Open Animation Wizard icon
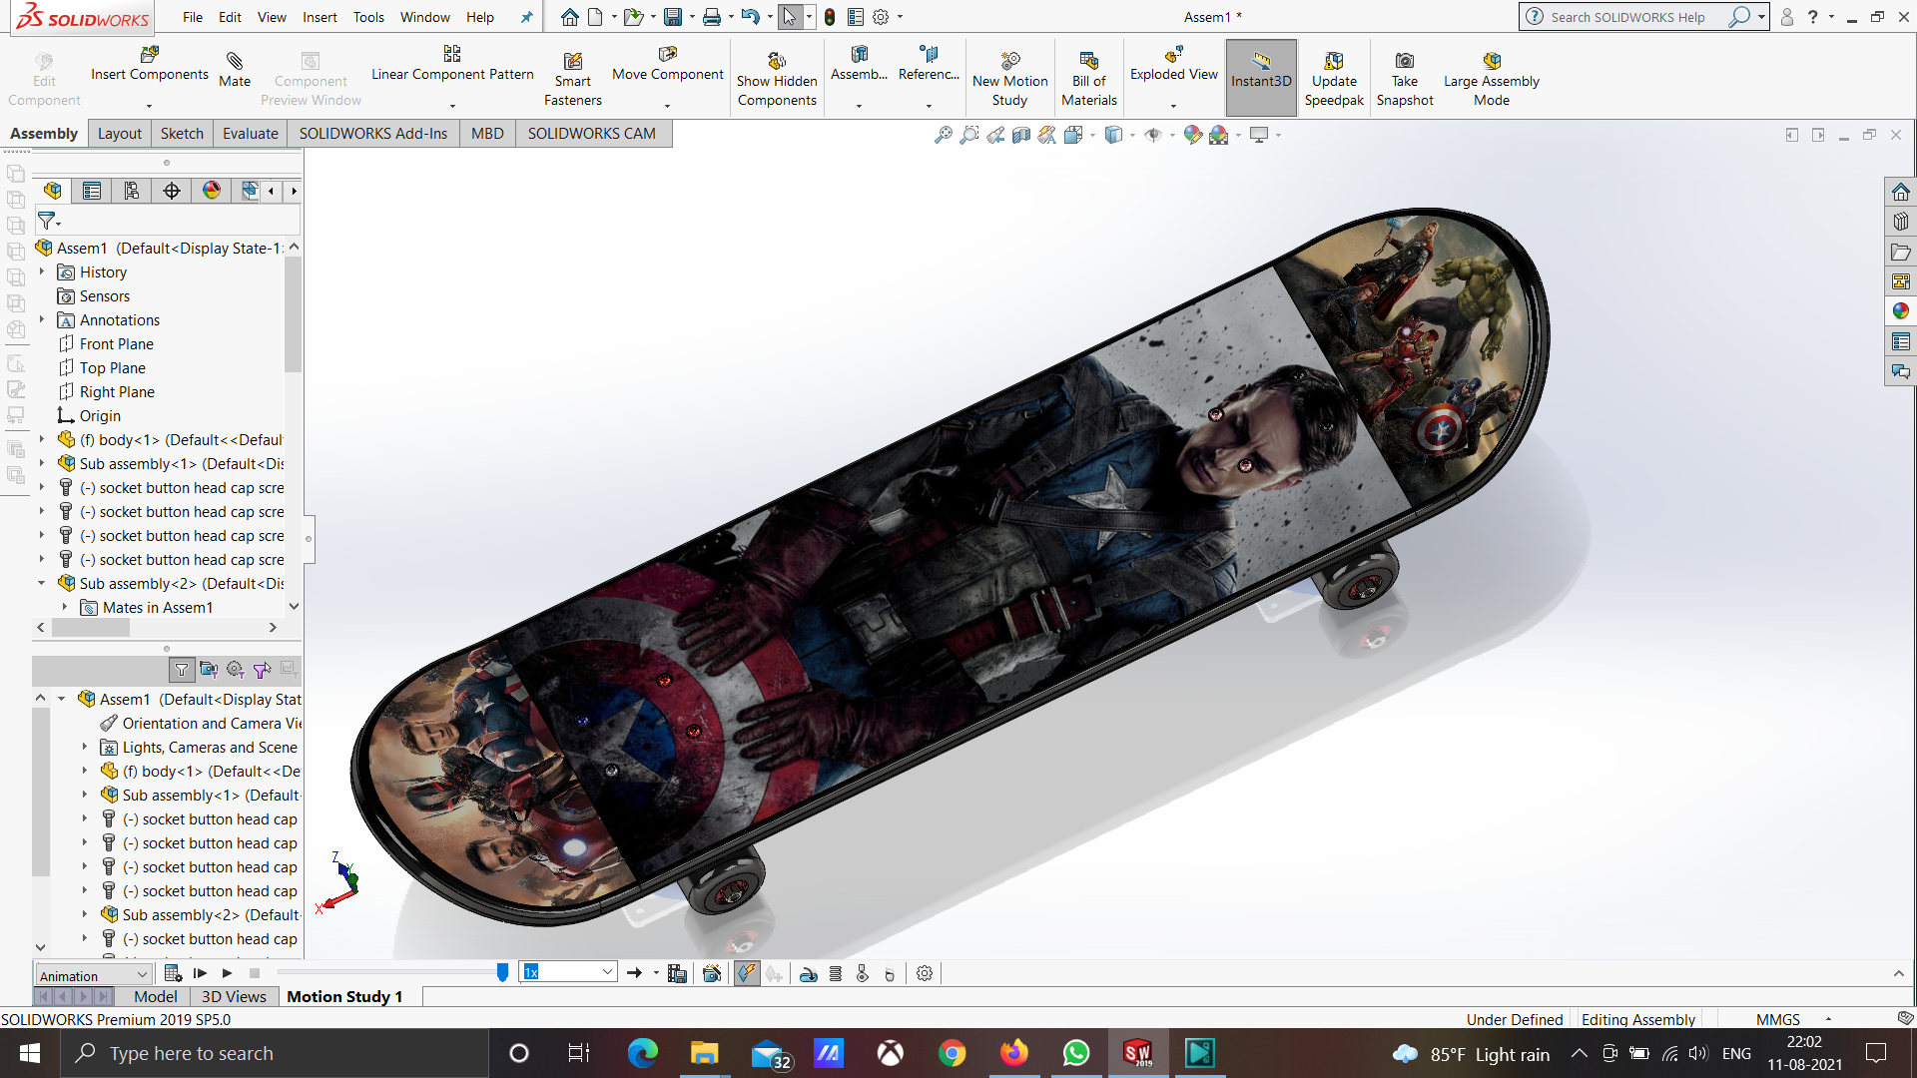The image size is (1917, 1078). (712, 973)
